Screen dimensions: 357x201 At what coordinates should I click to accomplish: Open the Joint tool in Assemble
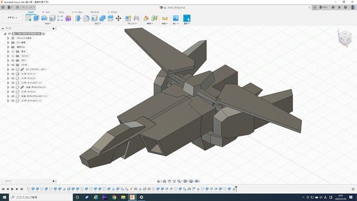136,18
